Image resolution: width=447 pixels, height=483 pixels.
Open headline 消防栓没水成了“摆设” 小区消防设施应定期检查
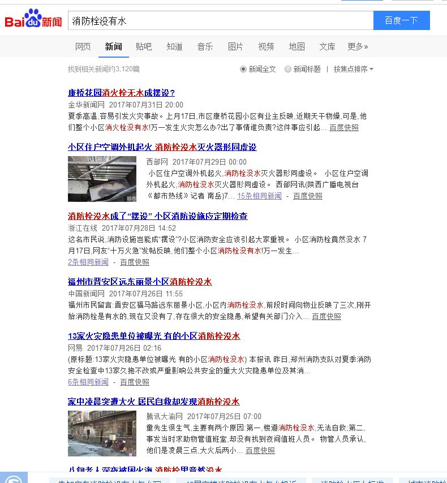click(157, 216)
